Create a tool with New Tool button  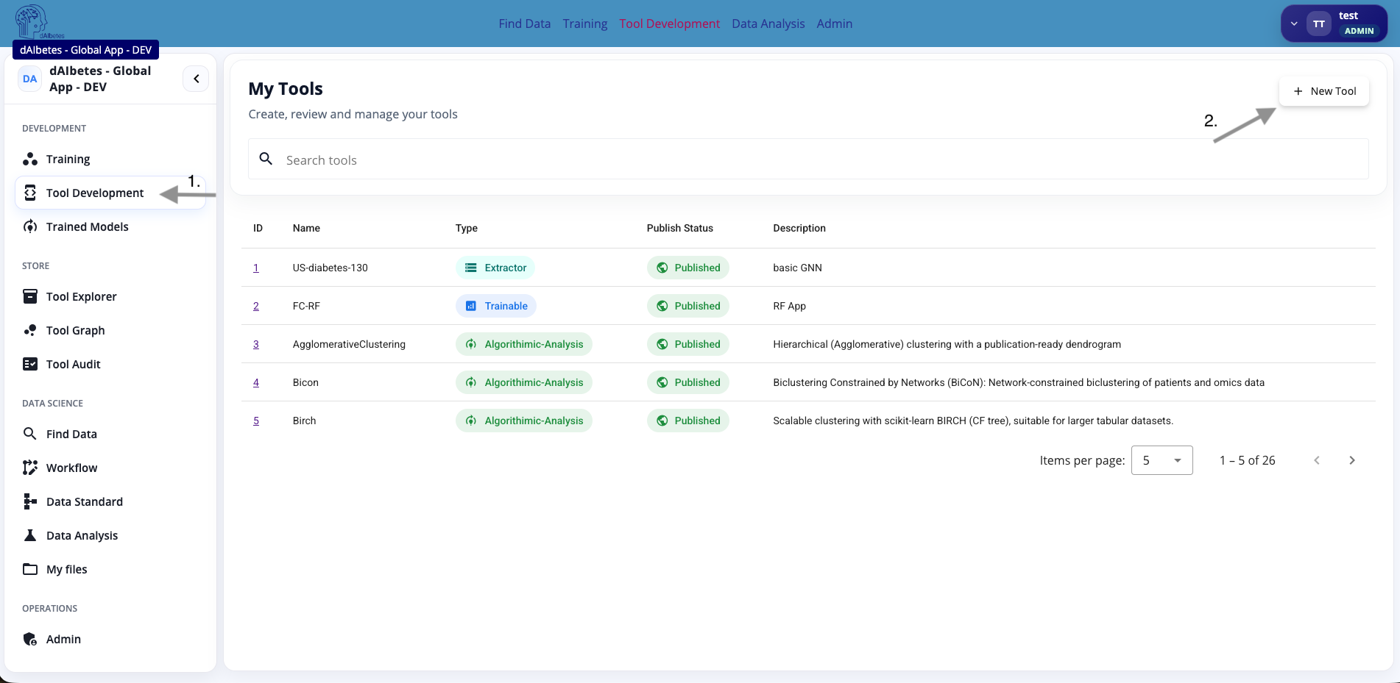pos(1324,91)
